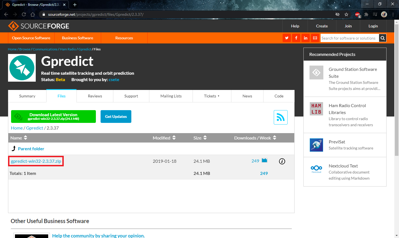The height and width of the screenshot is (238, 399).
Task: Open the Resources menu
Action: [x=124, y=38]
